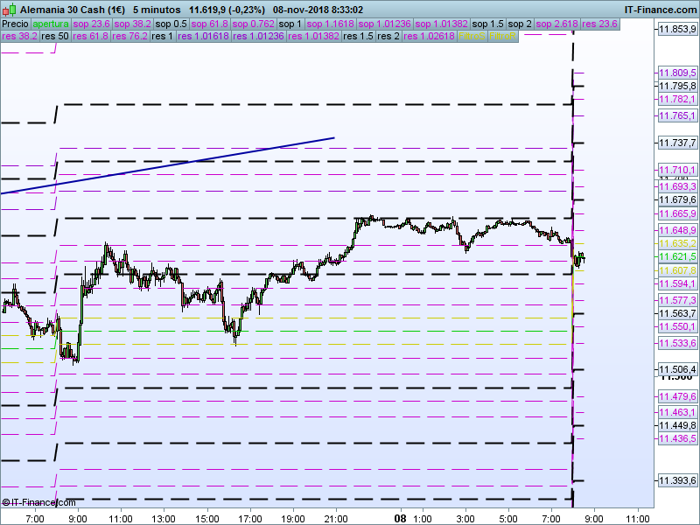Select the green apertura legend label
Screen dimensions: 700x525
pyautogui.click(x=51, y=24)
